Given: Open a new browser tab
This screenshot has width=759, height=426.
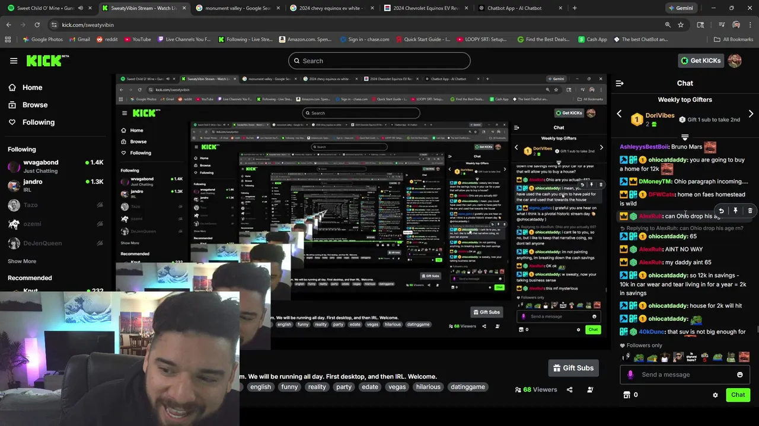Looking at the screenshot, I should point(575,8).
